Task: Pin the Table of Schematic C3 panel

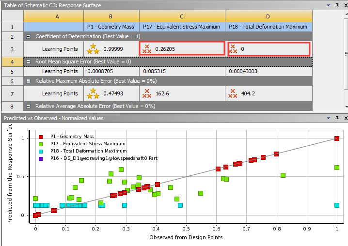Action: point(337,5)
